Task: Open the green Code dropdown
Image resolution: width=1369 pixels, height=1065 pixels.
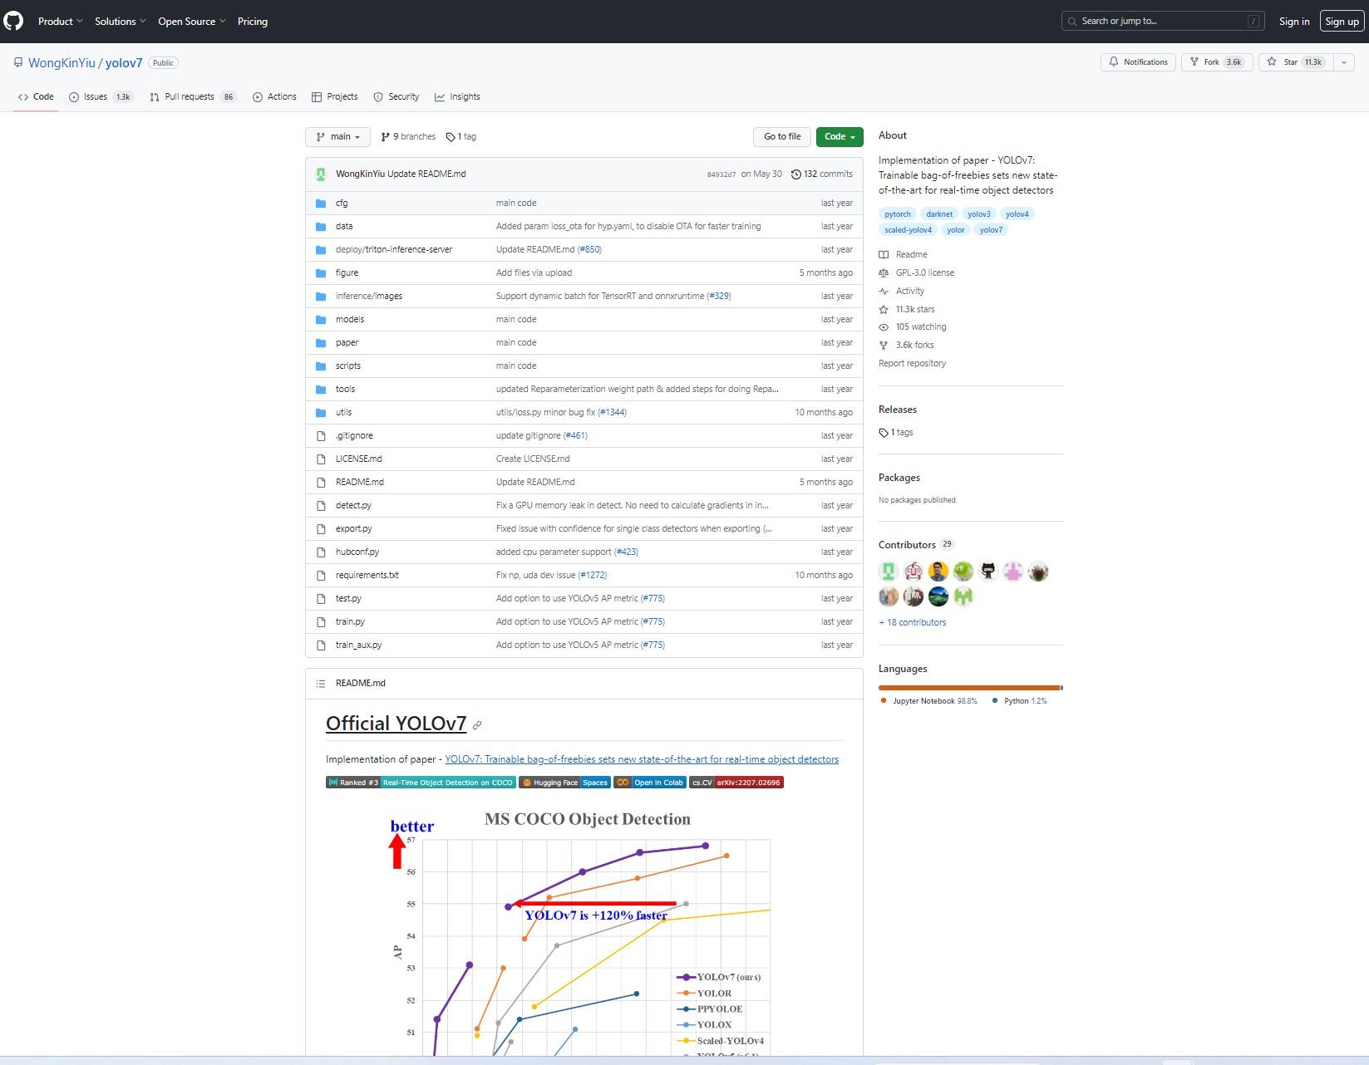Action: pos(840,137)
